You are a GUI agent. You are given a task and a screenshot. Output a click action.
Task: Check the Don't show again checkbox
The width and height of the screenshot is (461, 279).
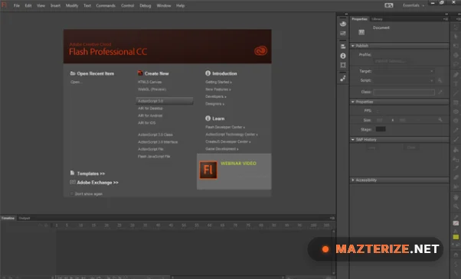click(x=72, y=193)
